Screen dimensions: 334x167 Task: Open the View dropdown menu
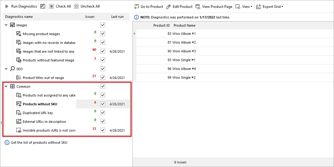244,7
